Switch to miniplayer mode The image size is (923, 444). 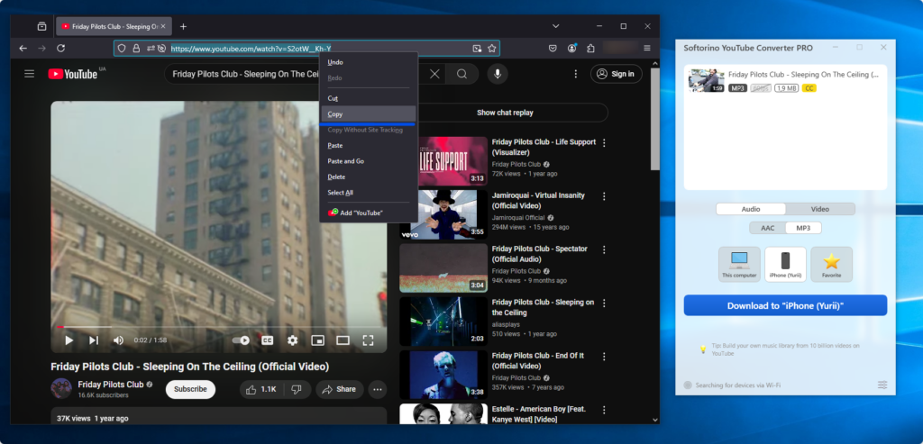click(x=318, y=340)
